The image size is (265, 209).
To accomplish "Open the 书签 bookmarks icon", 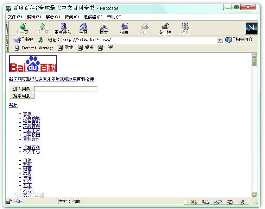I will (17, 40).
